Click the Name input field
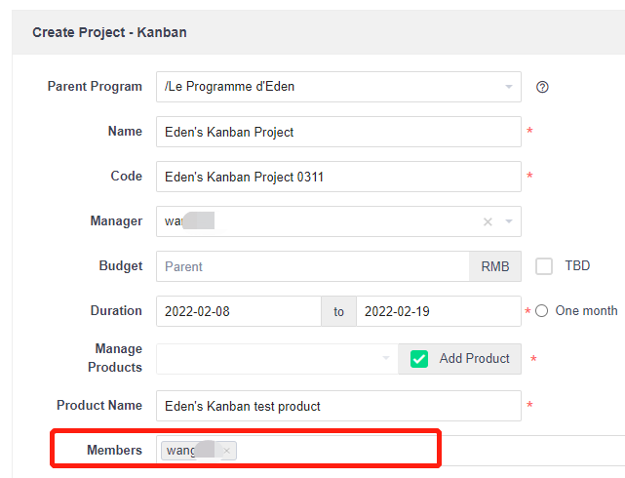 [x=337, y=132]
